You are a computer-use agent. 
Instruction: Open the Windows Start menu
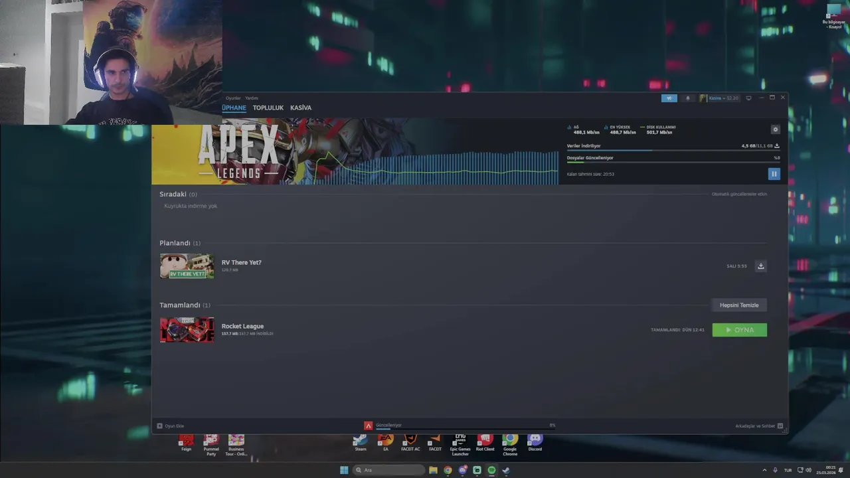(344, 470)
